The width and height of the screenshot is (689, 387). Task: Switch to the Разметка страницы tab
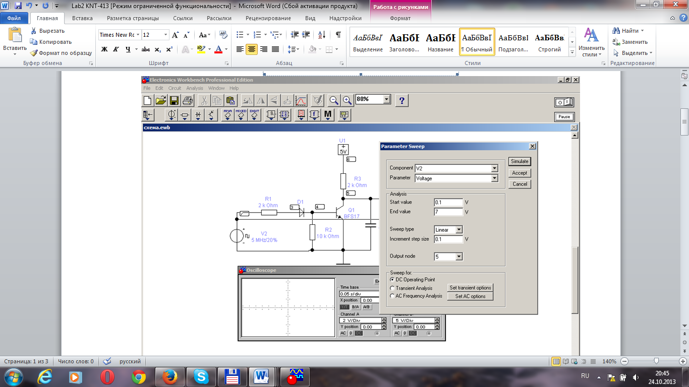pos(133,18)
